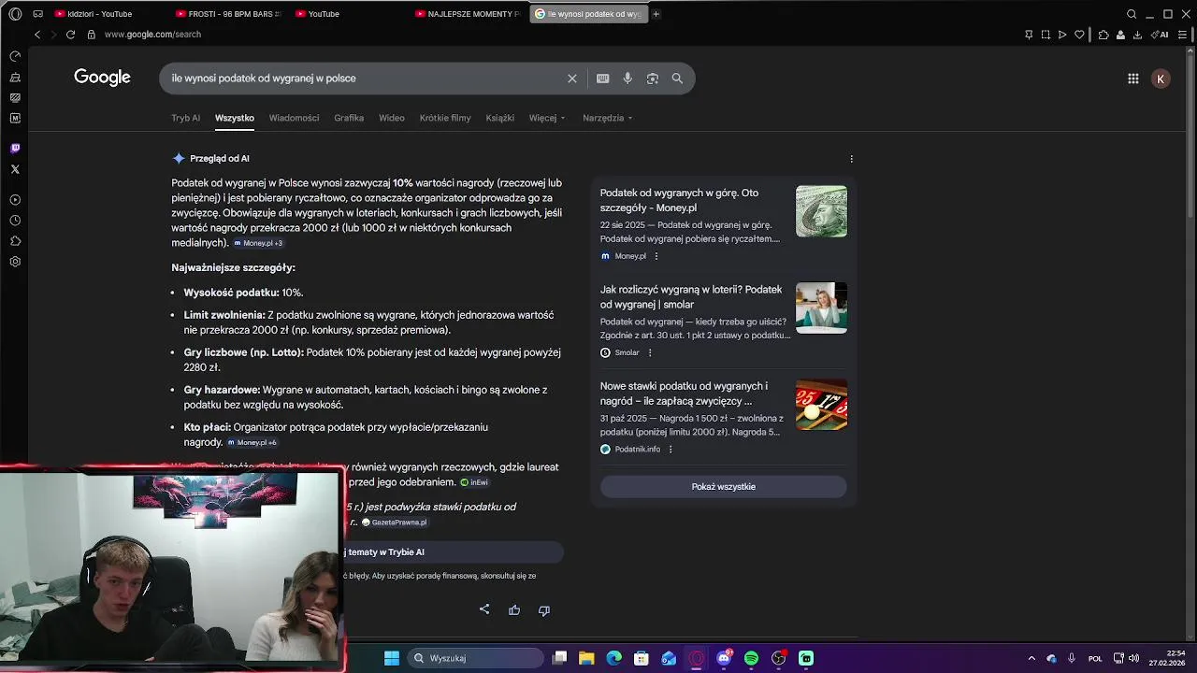Viewport: 1197px width, 673px height.
Task: Expand the Narzędzia dropdown
Action: [x=608, y=118]
